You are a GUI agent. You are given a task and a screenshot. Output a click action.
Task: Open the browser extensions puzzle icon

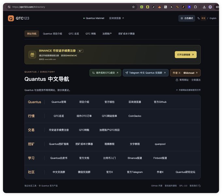[x=195, y=7]
